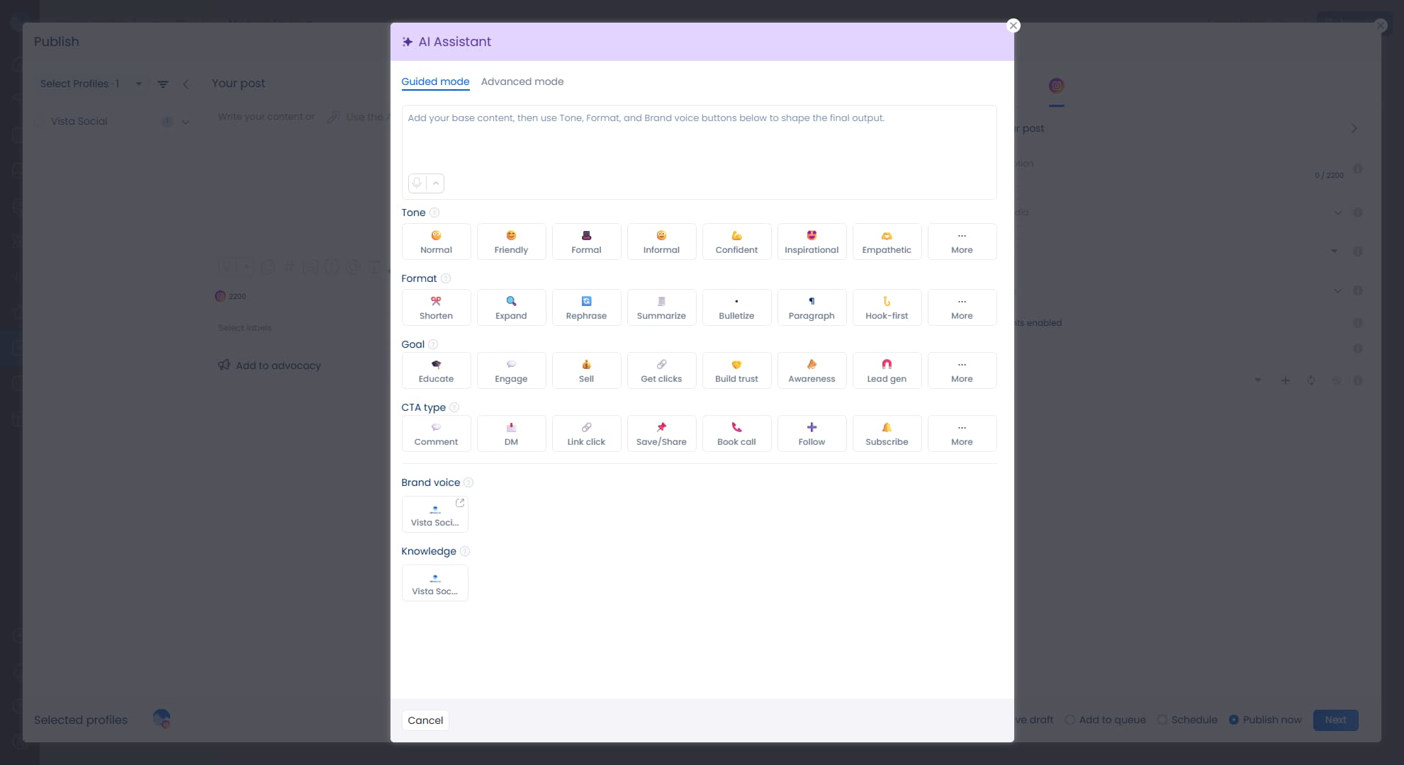This screenshot has width=1404, height=765.
Task: Select the Publish now radio button
Action: click(1235, 720)
